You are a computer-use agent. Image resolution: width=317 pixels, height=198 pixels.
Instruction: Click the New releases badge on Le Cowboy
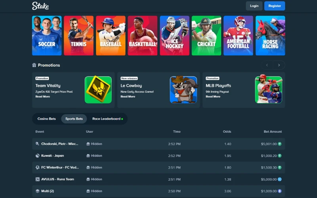coord(129,78)
